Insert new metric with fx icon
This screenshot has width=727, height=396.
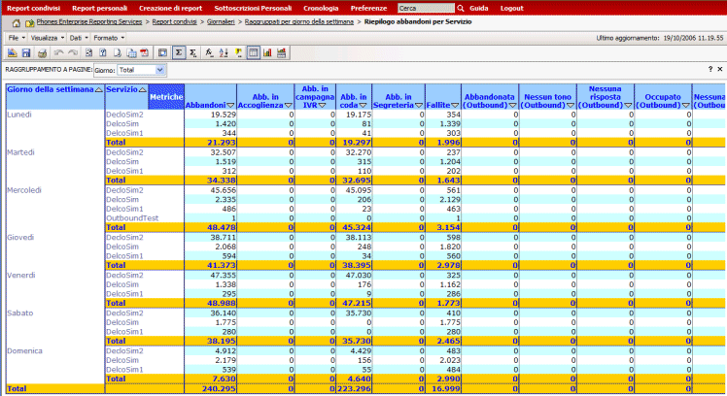209,52
